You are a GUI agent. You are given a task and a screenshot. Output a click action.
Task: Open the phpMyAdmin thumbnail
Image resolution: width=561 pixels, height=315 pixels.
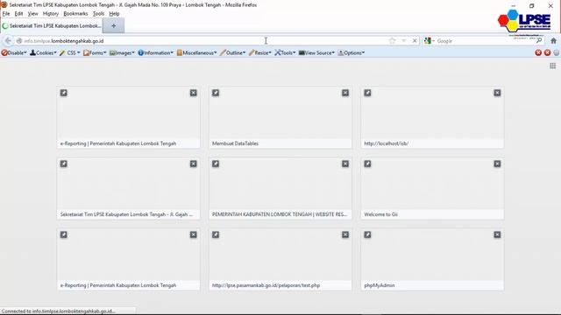(x=432, y=259)
